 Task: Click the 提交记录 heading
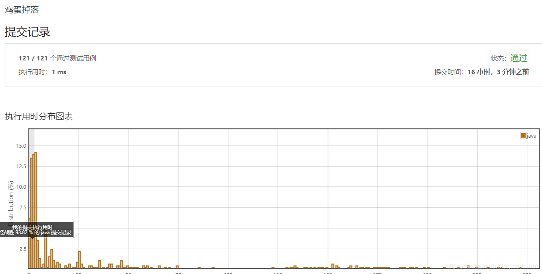(x=27, y=31)
